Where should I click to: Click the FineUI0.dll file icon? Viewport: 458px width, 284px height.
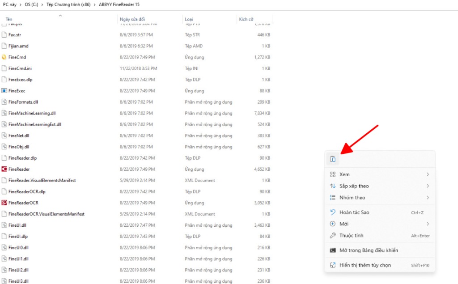tap(4, 248)
